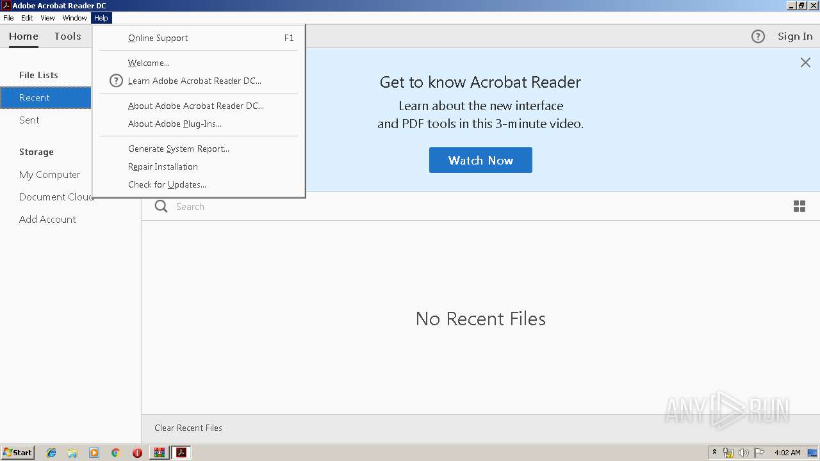Open the Action Center flag icon
Image resolution: width=820 pixels, height=461 pixels.
click(x=759, y=453)
